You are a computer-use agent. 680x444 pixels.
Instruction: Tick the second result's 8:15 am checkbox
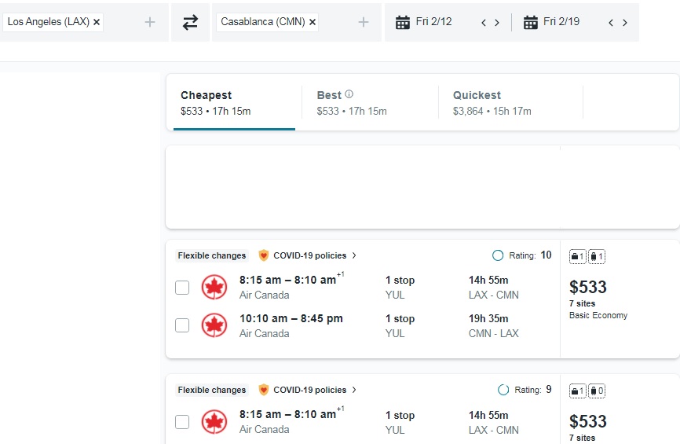(x=182, y=422)
